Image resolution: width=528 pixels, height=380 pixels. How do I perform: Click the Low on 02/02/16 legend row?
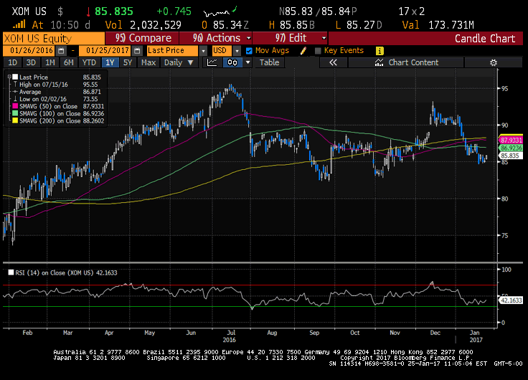(55, 99)
